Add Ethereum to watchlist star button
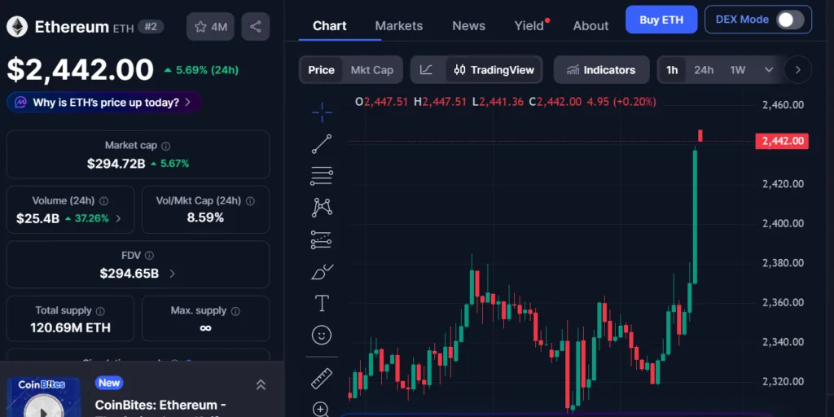 211,27
